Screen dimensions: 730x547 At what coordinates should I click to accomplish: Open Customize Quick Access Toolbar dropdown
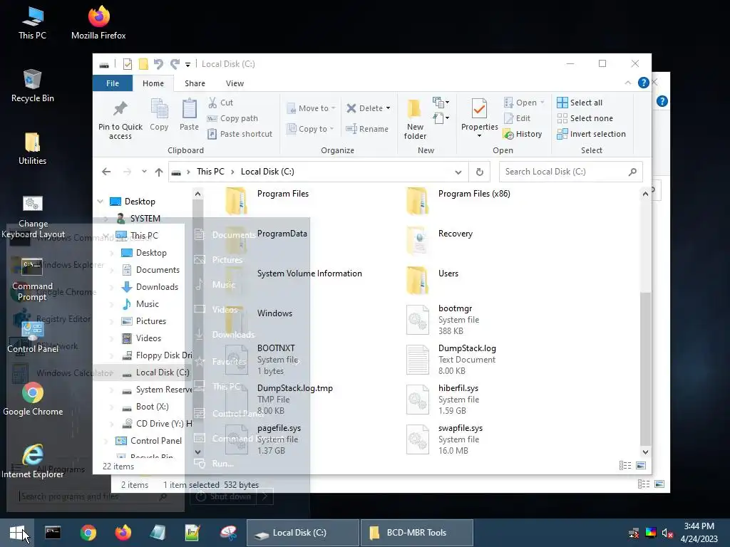(187, 64)
